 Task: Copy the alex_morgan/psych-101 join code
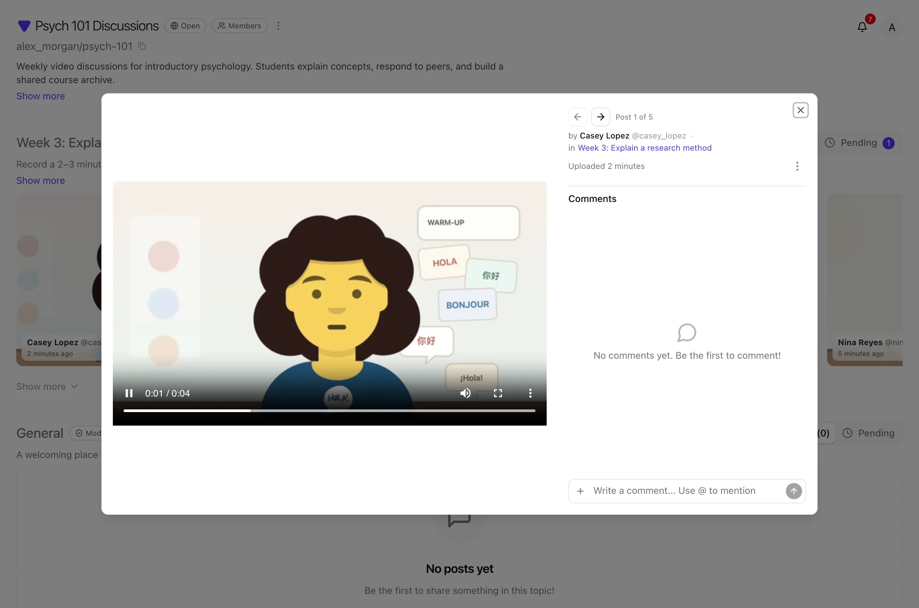pos(142,46)
